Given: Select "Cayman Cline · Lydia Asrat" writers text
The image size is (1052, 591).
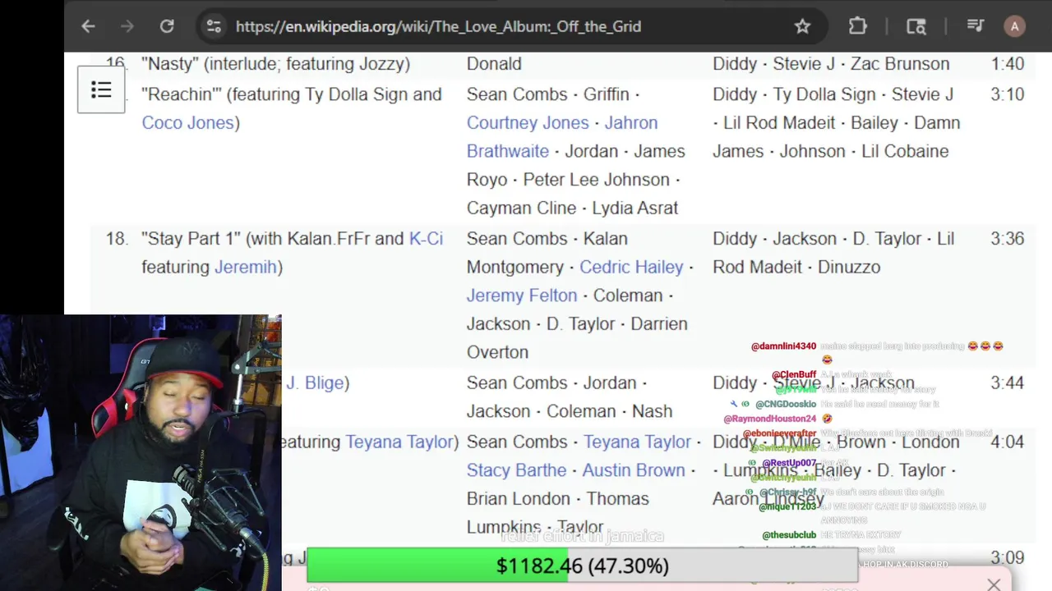Looking at the screenshot, I should [572, 208].
